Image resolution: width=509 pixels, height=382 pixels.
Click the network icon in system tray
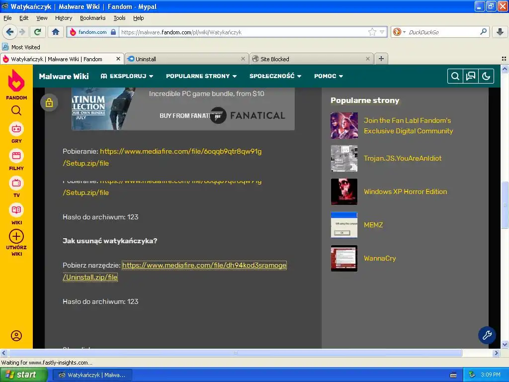[472, 375]
